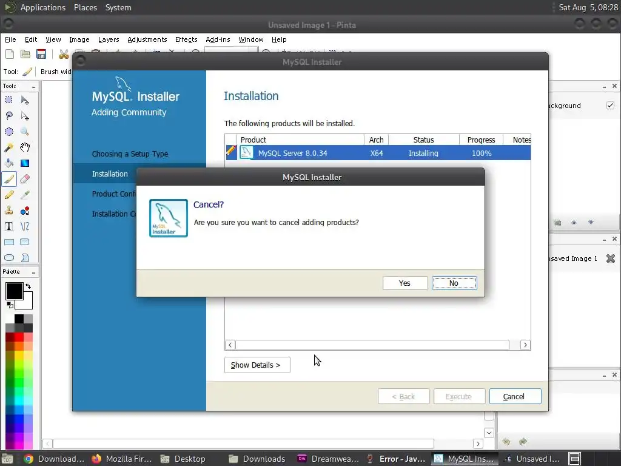
Task: Select the Paintbrush tool in Pinta toolbox
Action: 9,179
